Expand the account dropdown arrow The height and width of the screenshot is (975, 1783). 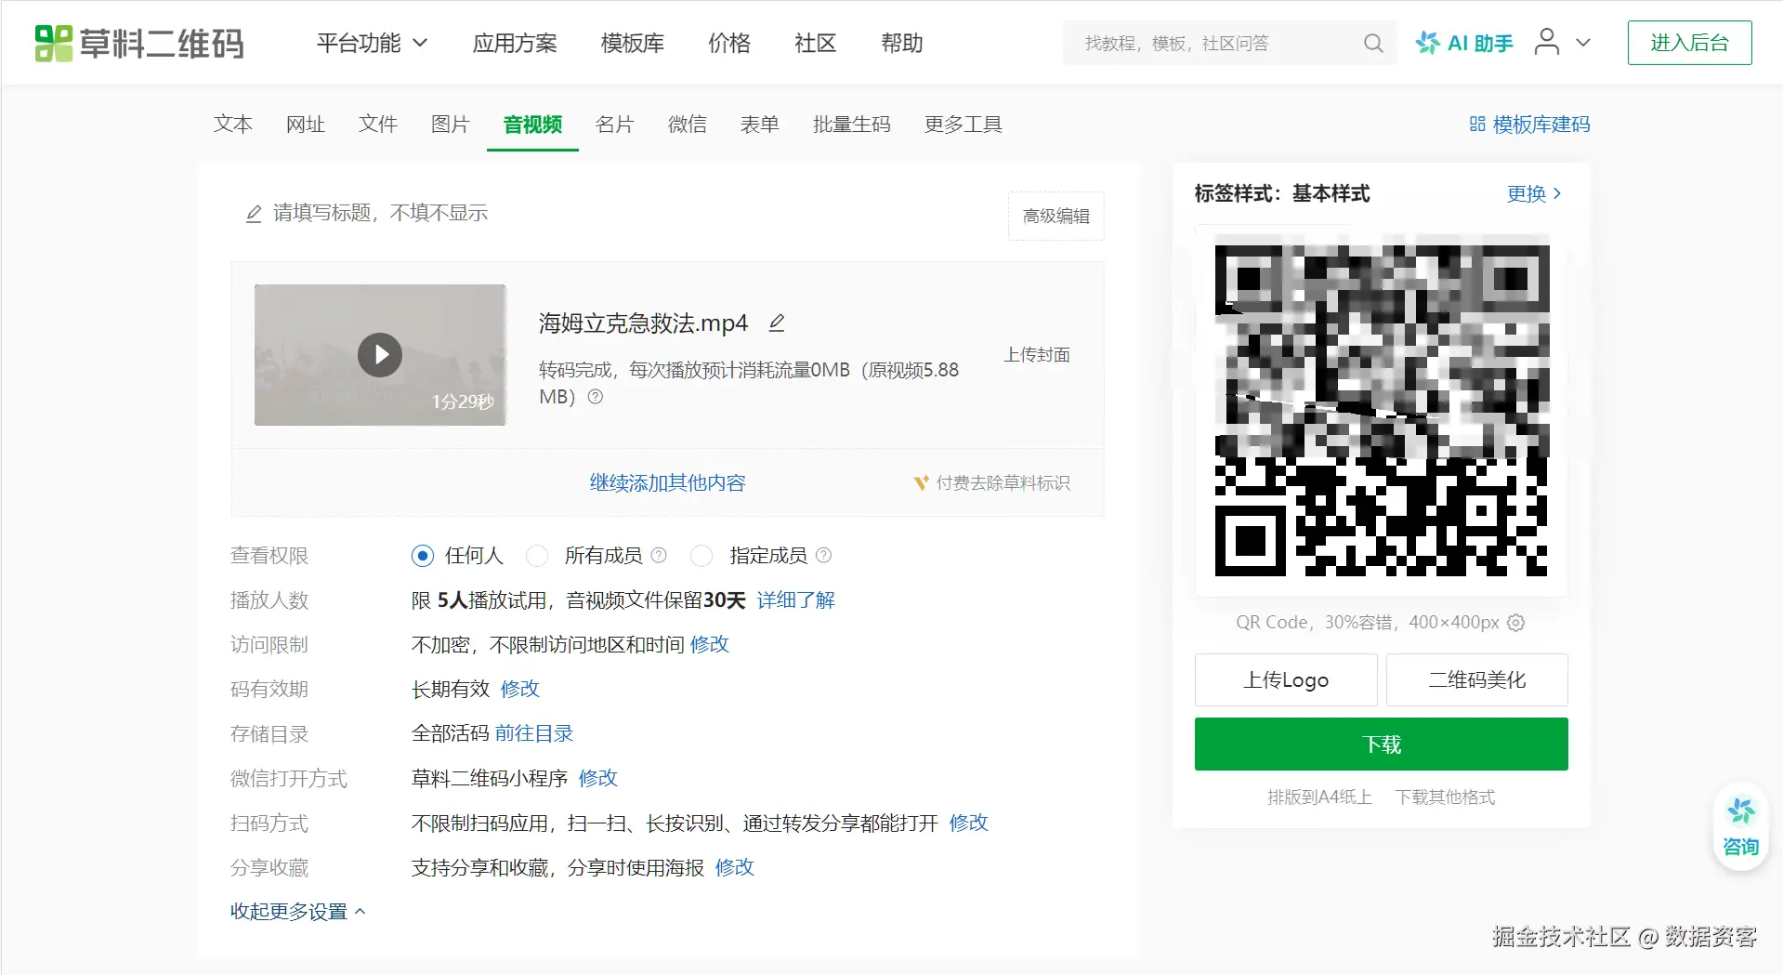(x=1583, y=43)
